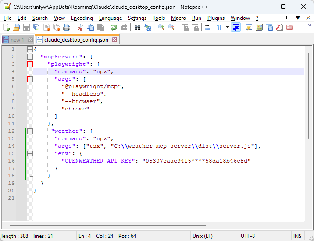This screenshot has height=241, width=314.
Task: Open the Macro menu
Action: point(178,18)
